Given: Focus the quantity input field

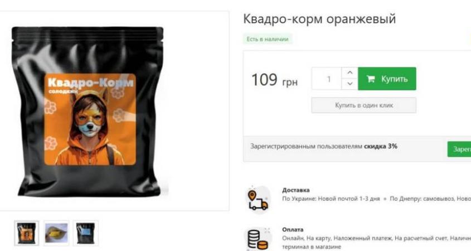Looking at the screenshot, I should 327,79.
